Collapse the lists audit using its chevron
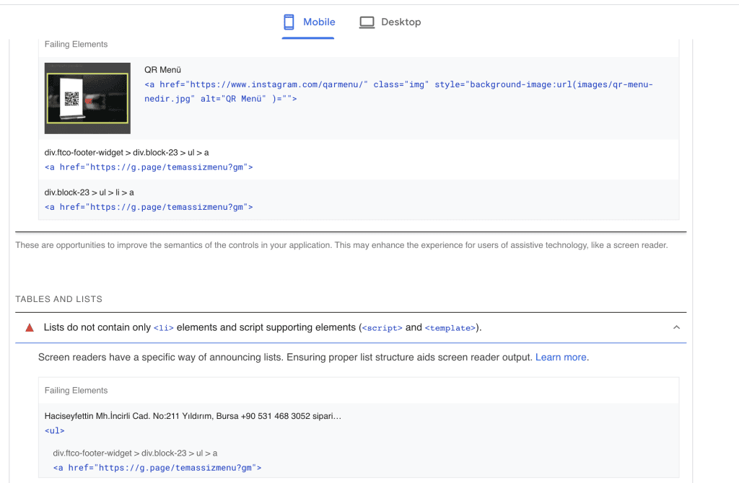 click(x=676, y=327)
